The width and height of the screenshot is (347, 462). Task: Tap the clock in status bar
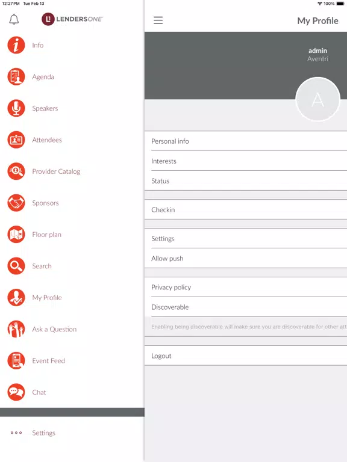tap(11, 4)
